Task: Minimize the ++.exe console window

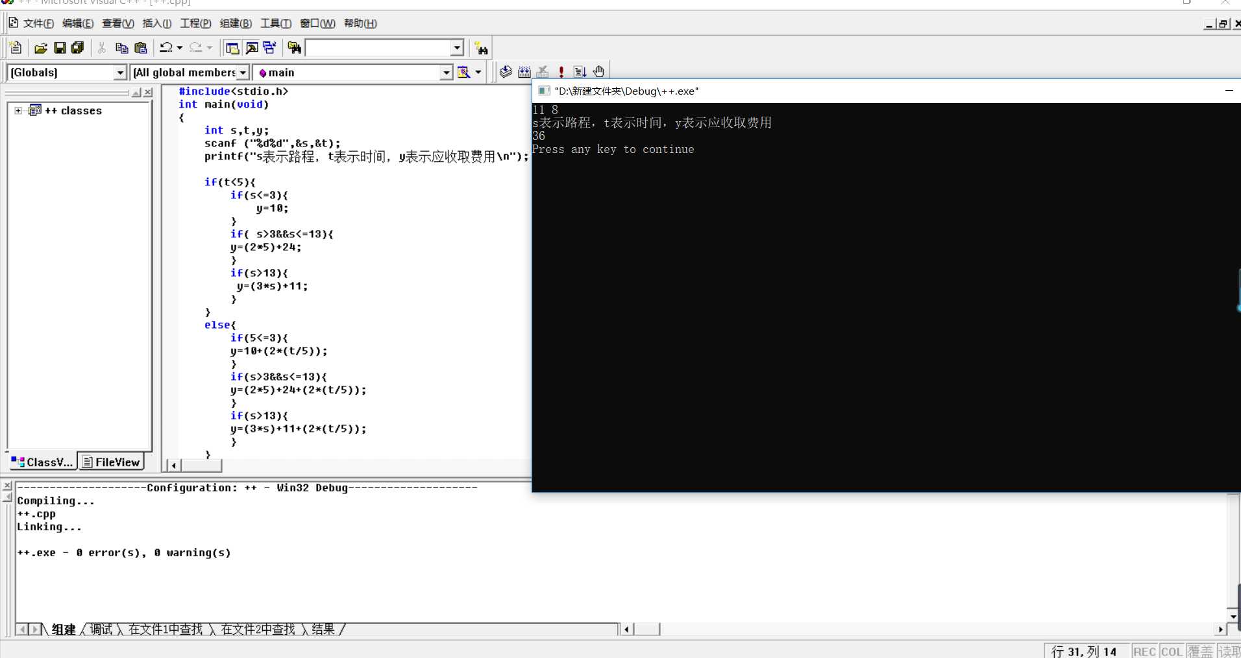Action: click(x=1229, y=91)
